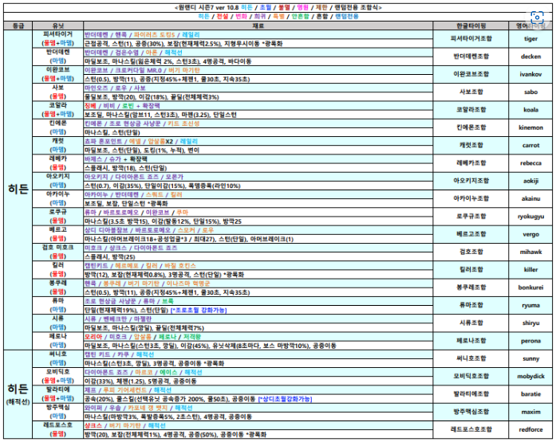556x442 pixels.
Task: Select the 'kinemon' cell
Action: pos(530,127)
